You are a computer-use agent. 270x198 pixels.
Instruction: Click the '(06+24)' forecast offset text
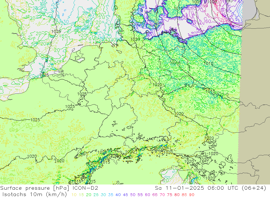coord(254,188)
